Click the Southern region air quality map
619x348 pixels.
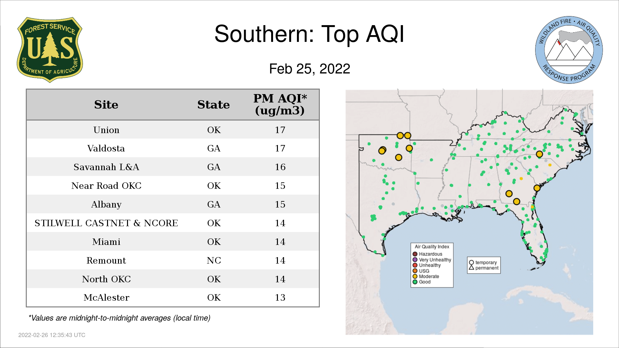click(x=469, y=212)
